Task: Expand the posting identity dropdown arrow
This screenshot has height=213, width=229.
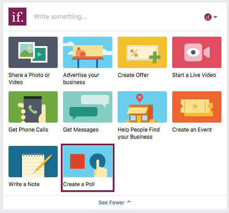Action: (215, 17)
